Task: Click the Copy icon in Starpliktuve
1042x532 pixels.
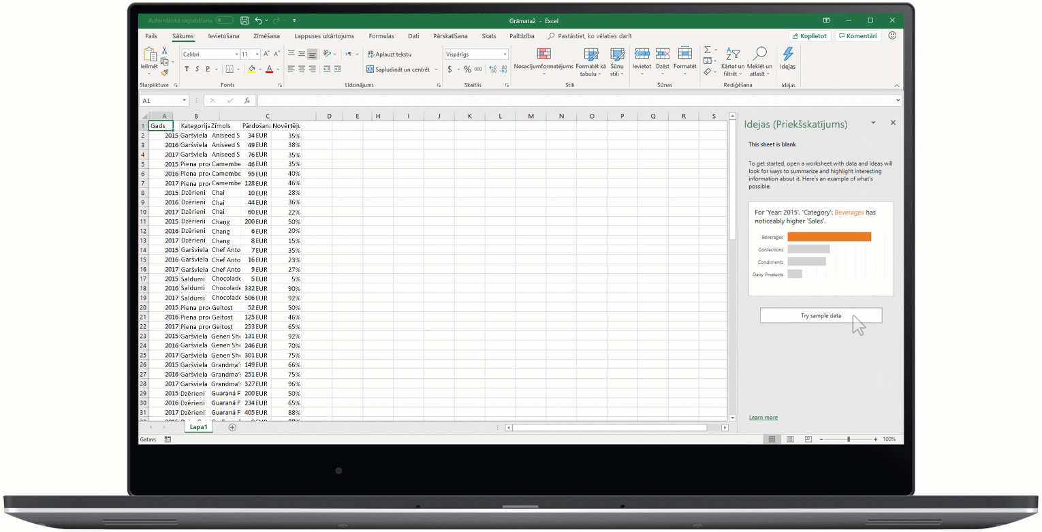Action: 164,61
